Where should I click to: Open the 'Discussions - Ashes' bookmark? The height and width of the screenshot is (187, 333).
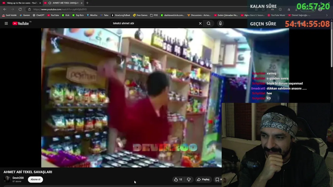[199, 15]
